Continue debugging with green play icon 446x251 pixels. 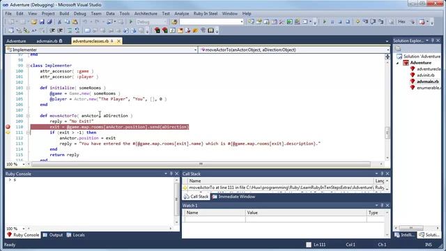pos(325,22)
